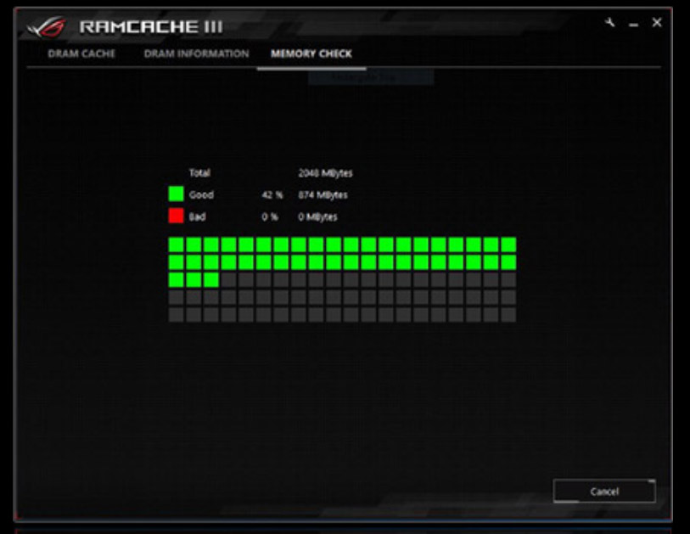The height and width of the screenshot is (534, 690).
Task: Select the 'Total' label
Action: [x=199, y=172]
